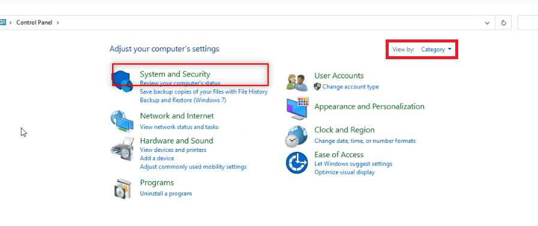This screenshot has width=538, height=226.
Task: Open the address bar history dropdown arrow
Action: click(487, 23)
